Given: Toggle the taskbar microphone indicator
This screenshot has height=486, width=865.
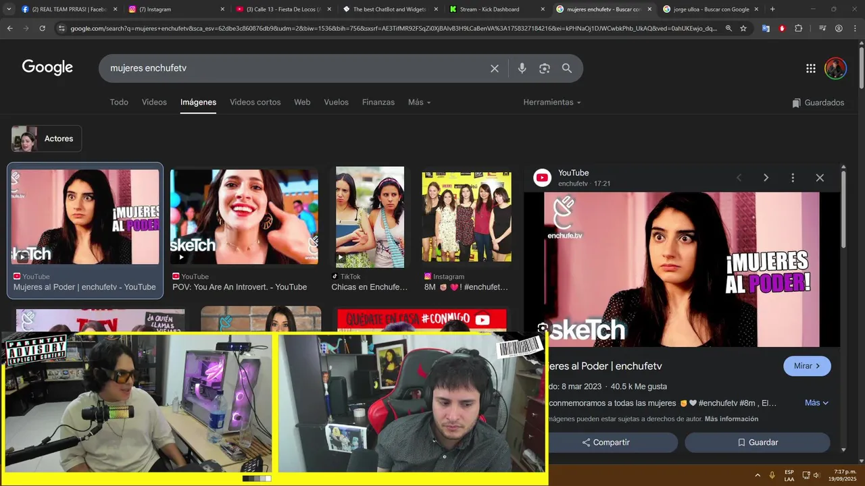Looking at the screenshot, I should coord(772,475).
